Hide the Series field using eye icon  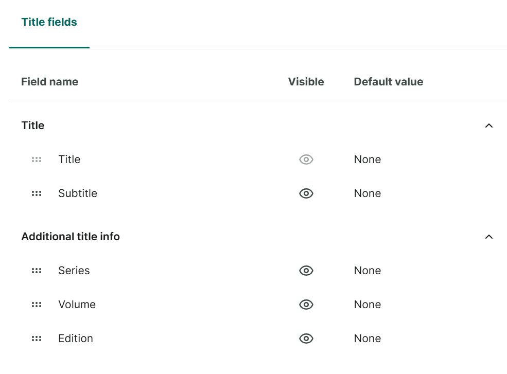(x=306, y=271)
